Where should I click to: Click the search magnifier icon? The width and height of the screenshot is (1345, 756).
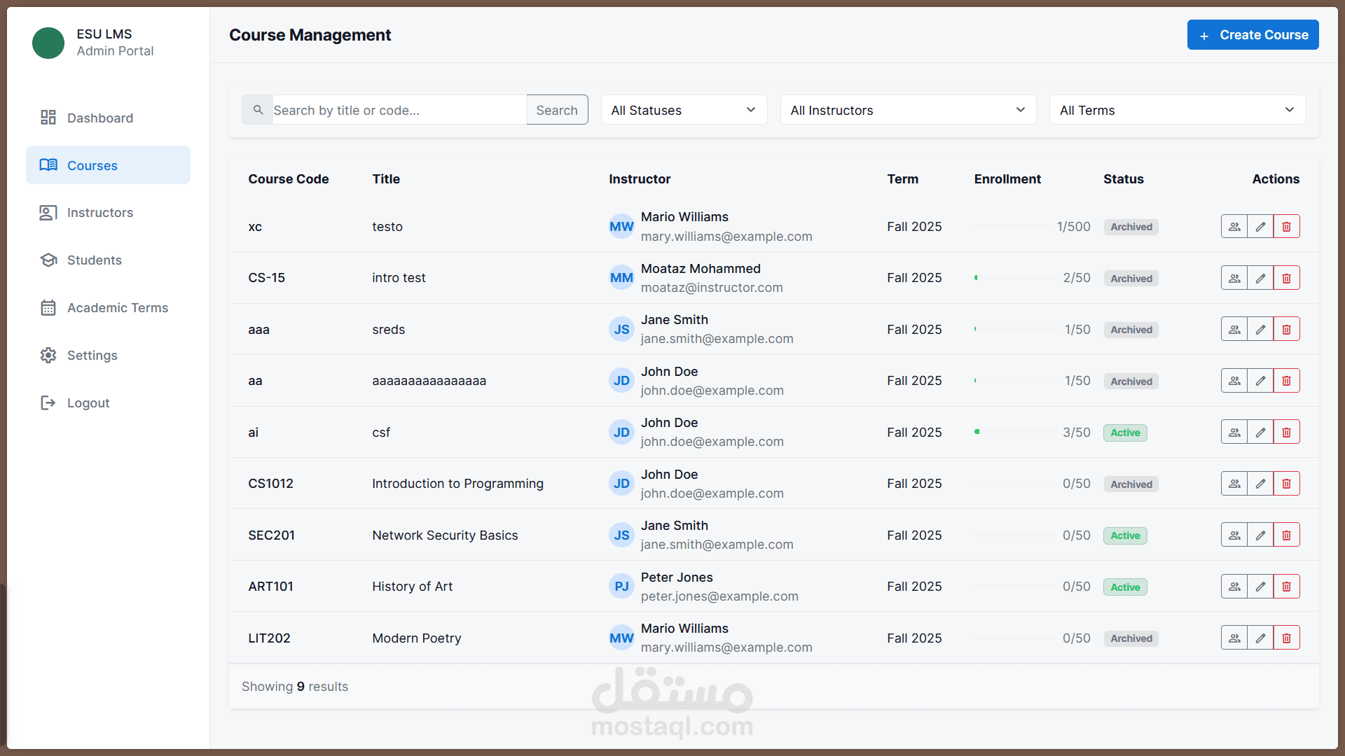coord(258,110)
